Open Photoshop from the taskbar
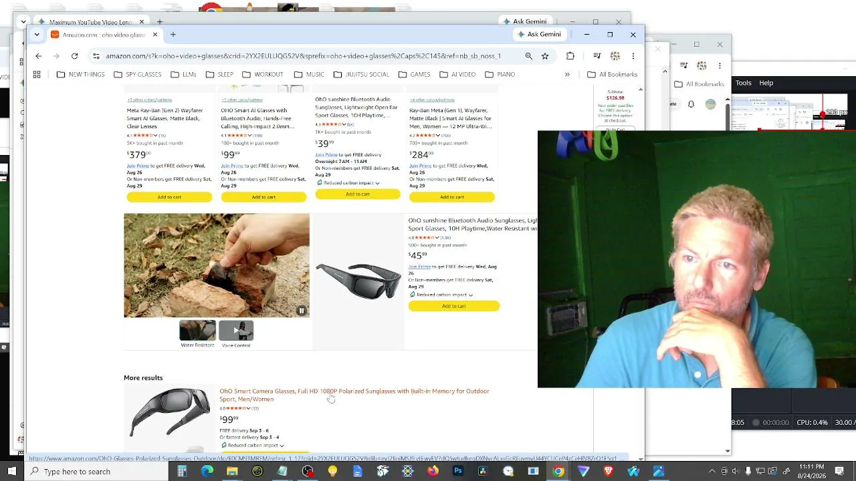 pyautogui.click(x=458, y=472)
